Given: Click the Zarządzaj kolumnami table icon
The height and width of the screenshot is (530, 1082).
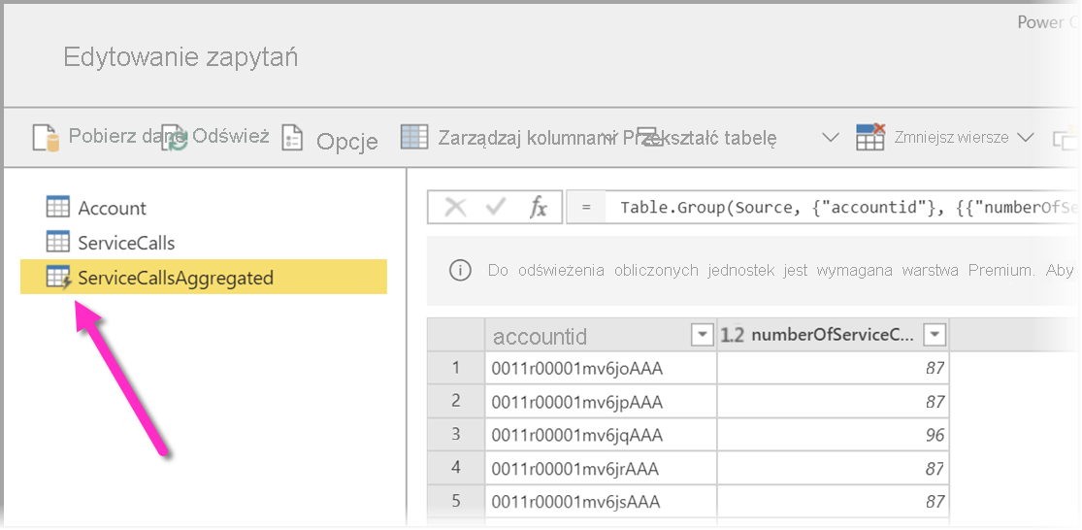Looking at the screenshot, I should (x=414, y=137).
